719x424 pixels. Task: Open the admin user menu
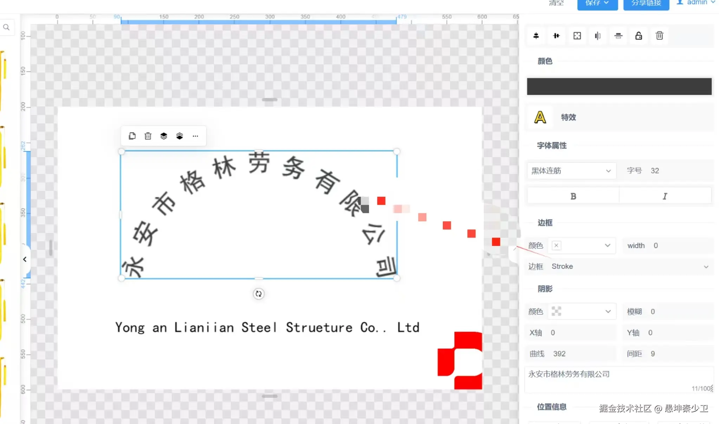click(696, 3)
